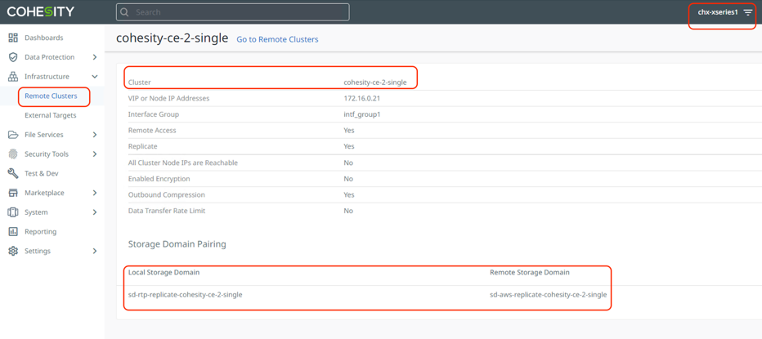Image resolution: width=762 pixels, height=339 pixels.
Task: Open the Test & Dev menu item
Action: coord(42,173)
